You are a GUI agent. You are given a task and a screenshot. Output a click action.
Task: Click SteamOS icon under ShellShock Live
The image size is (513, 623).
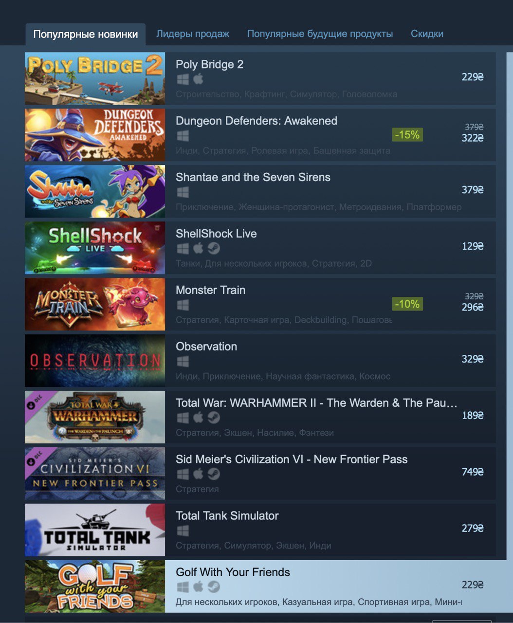tap(214, 248)
